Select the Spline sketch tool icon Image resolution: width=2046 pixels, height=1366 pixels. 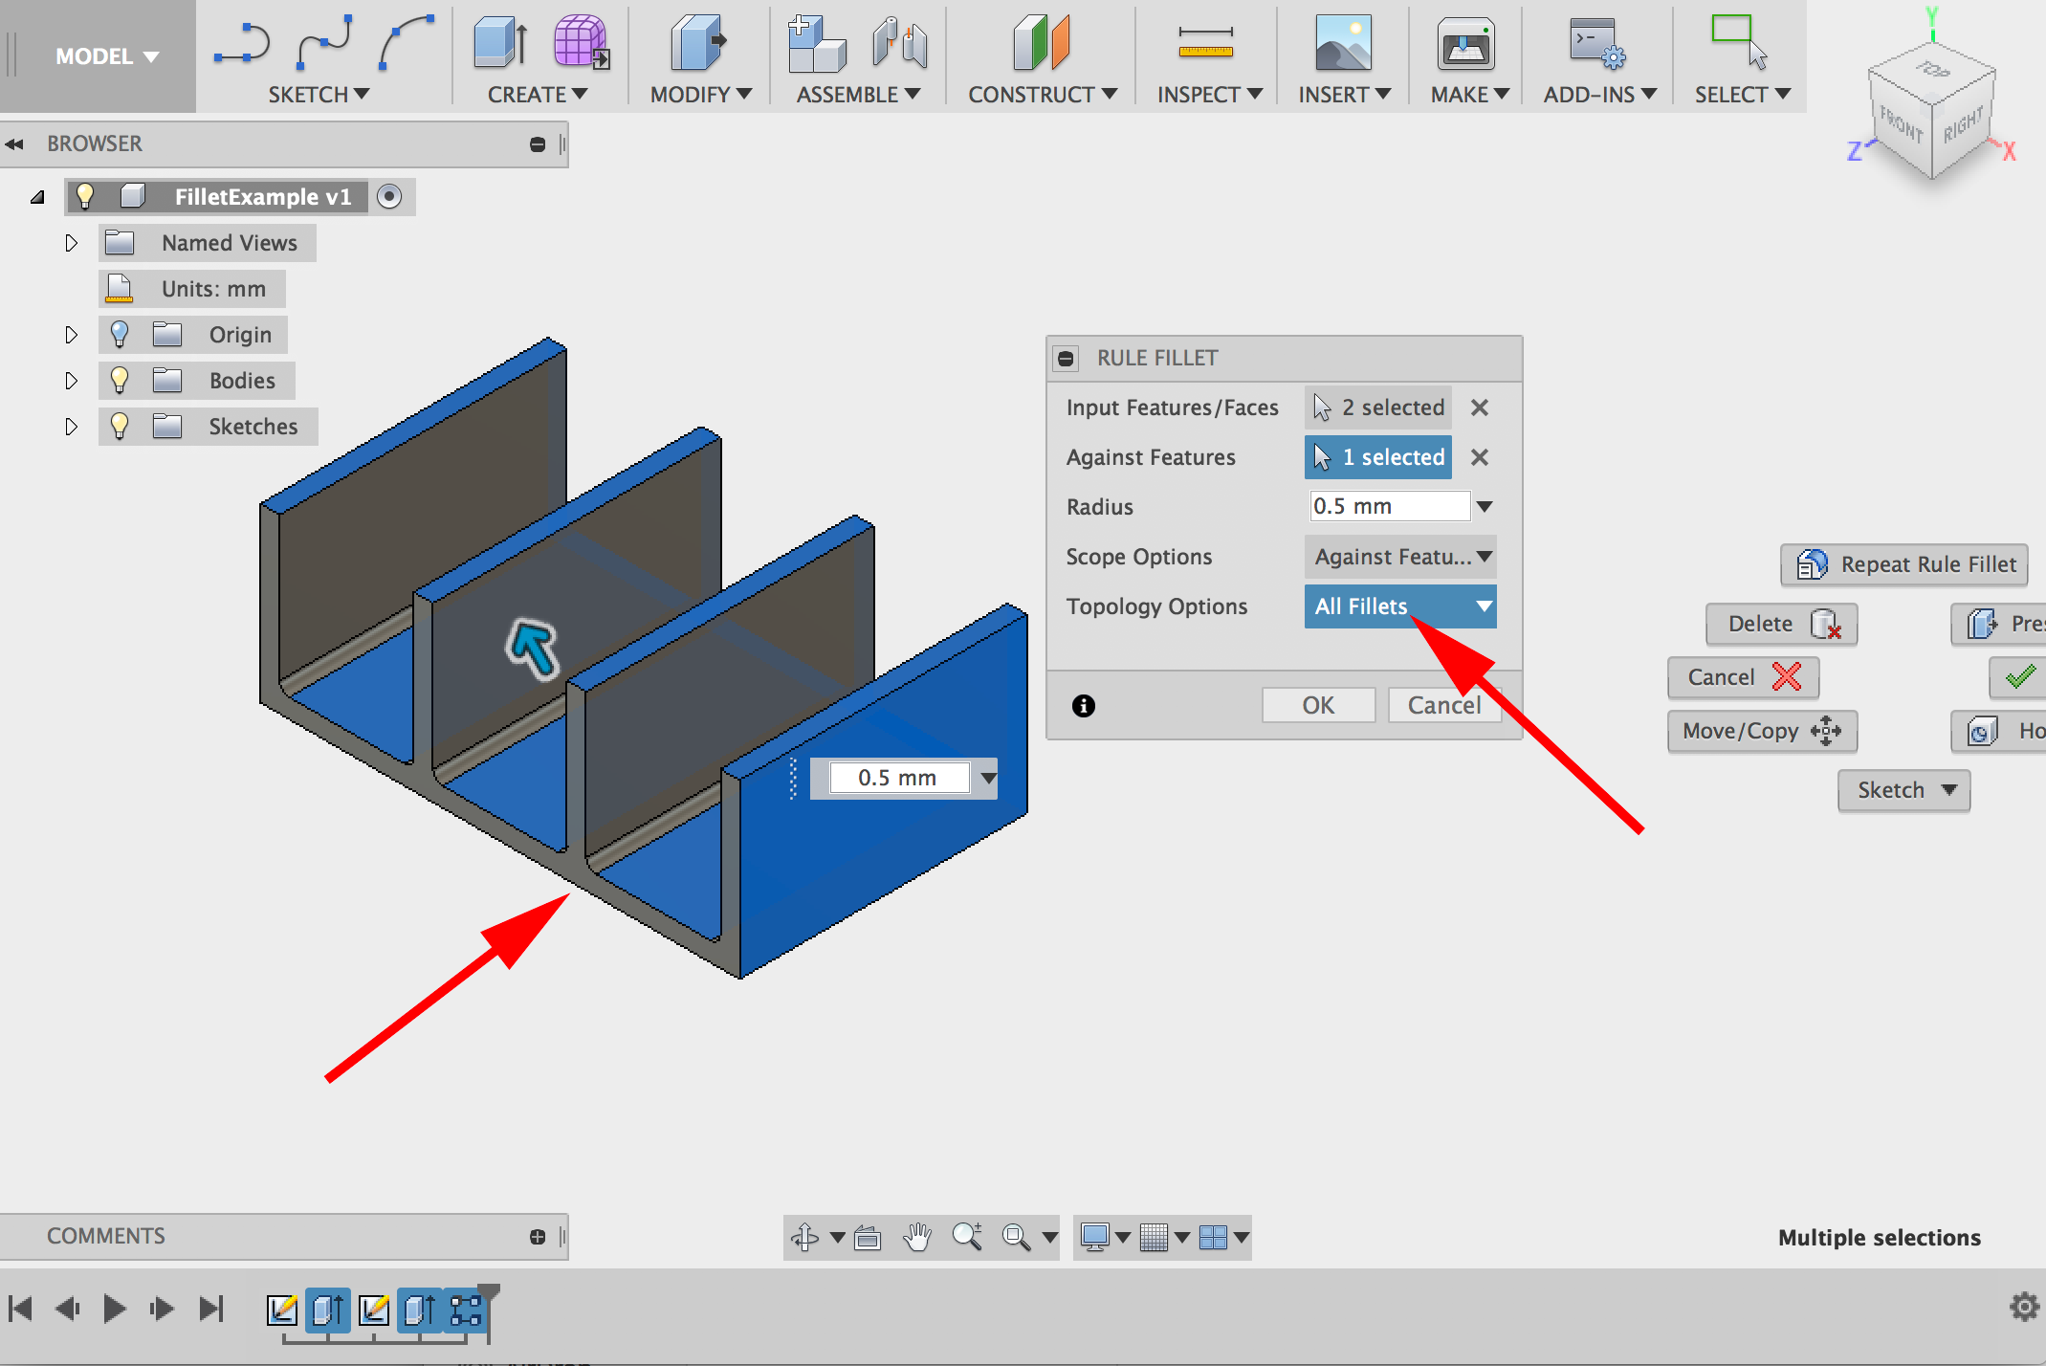click(x=324, y=44)
